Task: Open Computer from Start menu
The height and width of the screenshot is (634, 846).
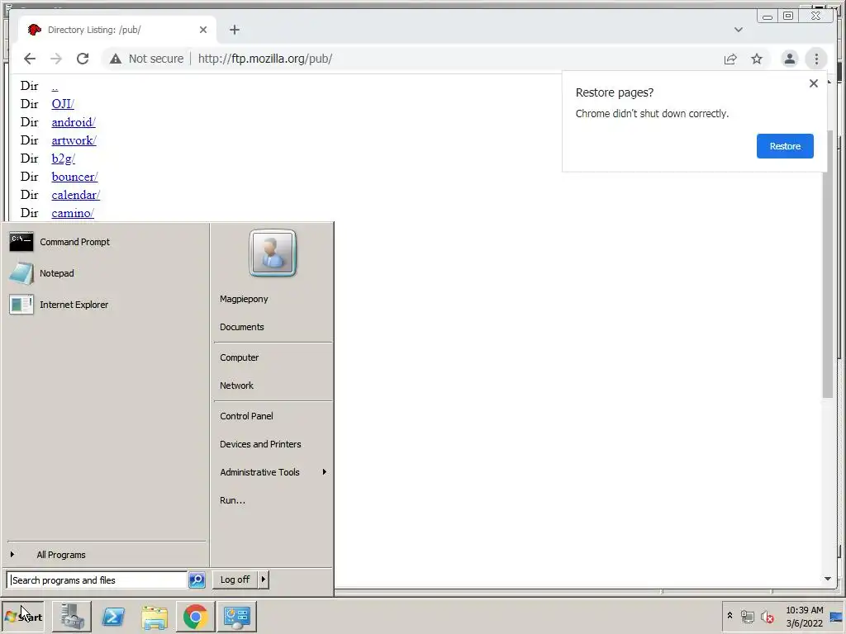Action: (x=239, y=357)
